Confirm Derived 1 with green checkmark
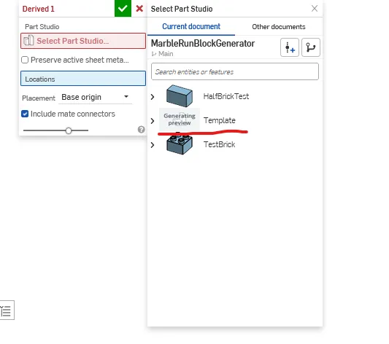Viewport: 389px width, 344px height. 123,9
